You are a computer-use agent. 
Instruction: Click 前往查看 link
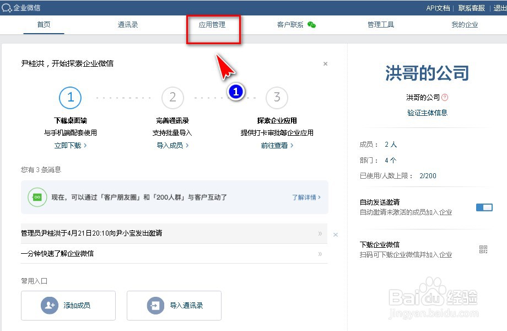click(277, 146)
